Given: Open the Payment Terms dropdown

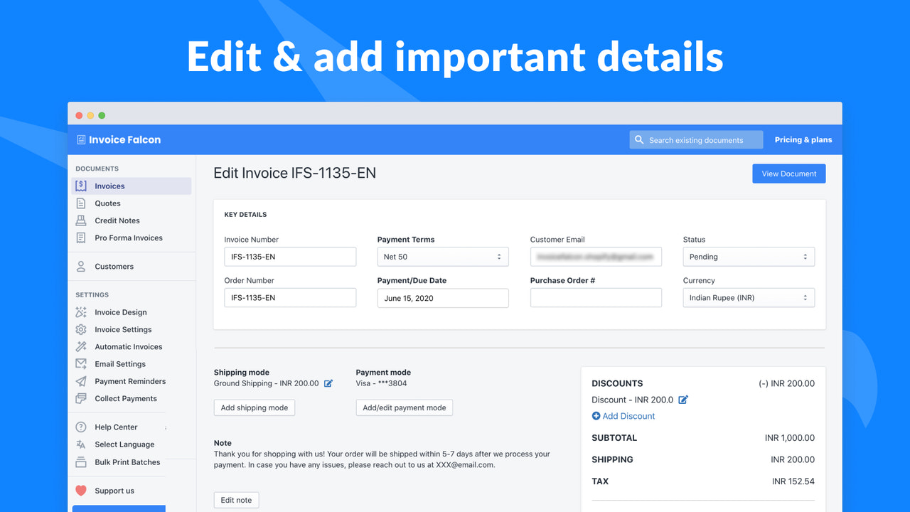Looking at the screenshot, I should click(x=442, y=256).
